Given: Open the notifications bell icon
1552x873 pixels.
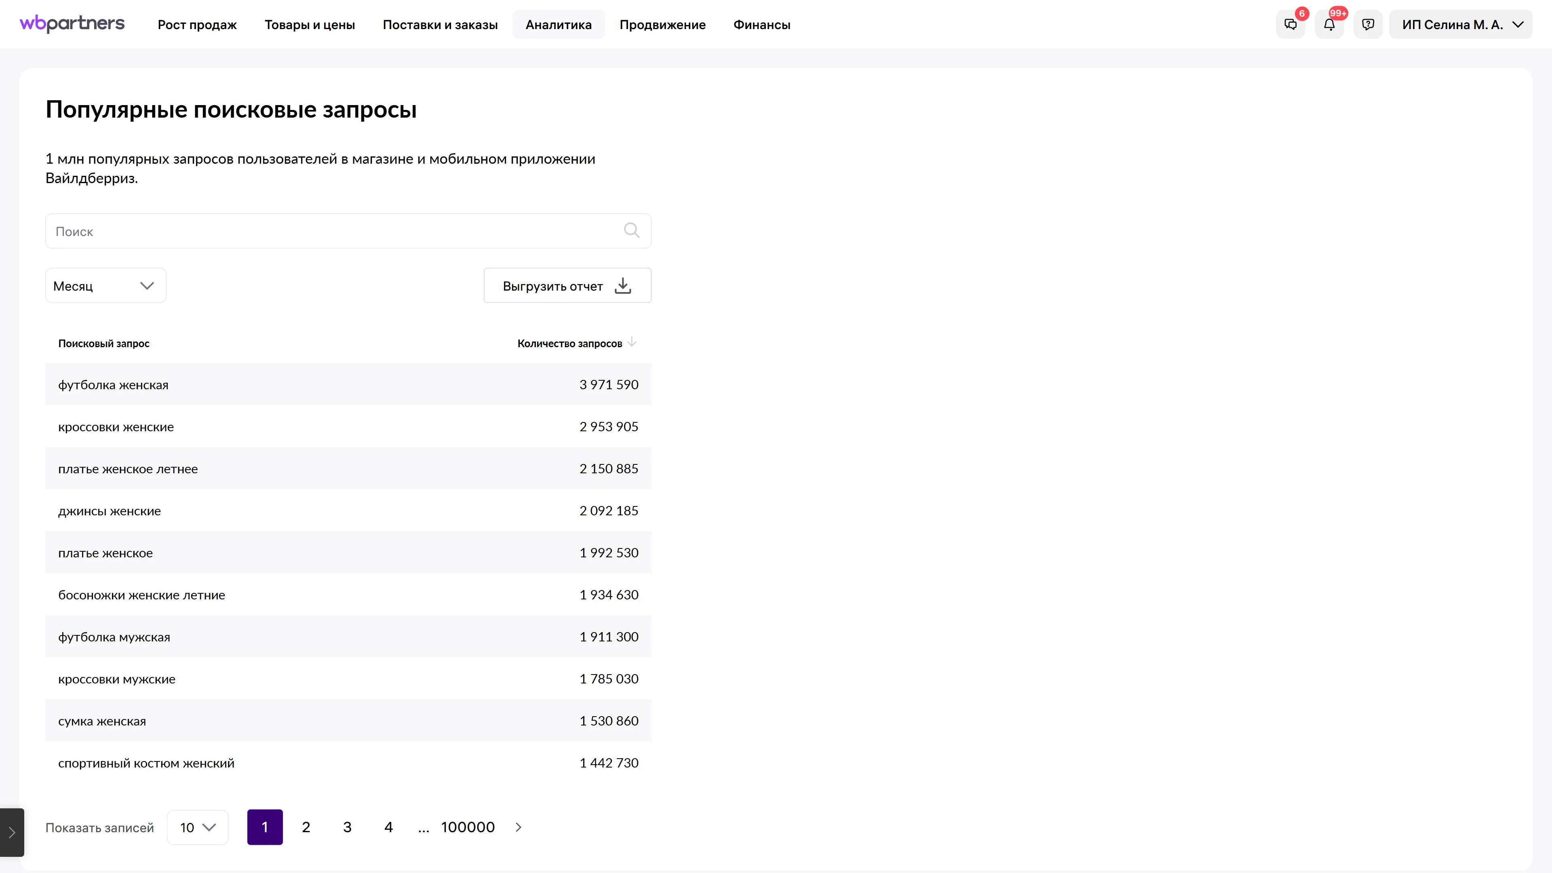Looking at the screenshot, I should pyautogui.click(x=1329, y=25).
